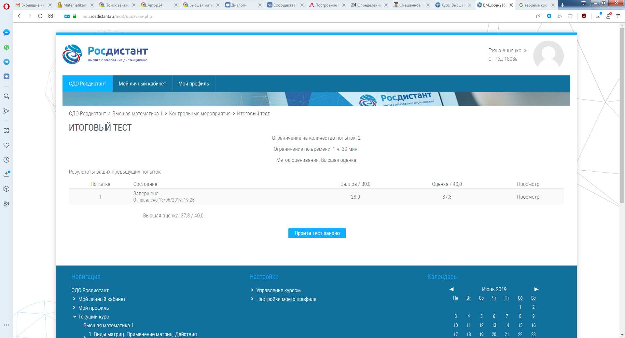The width and height of the screenshot is (625, 338).
Task: Click Высшая математика 1 breadcrumb link
Action: (137, 113)
